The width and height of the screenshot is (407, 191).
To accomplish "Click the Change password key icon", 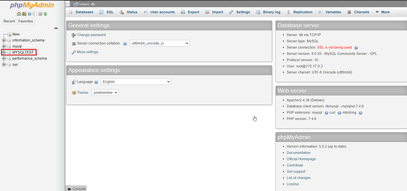I will [x=74, y=35].
